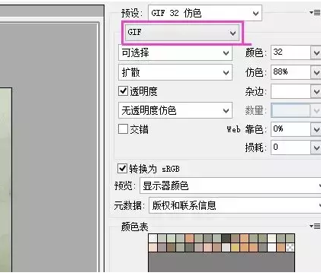The width and height of the screenshot is (321, 279).
Task: Click the 损耗 field showing 0
Action: pyautogui.click(x=291, y=147)
